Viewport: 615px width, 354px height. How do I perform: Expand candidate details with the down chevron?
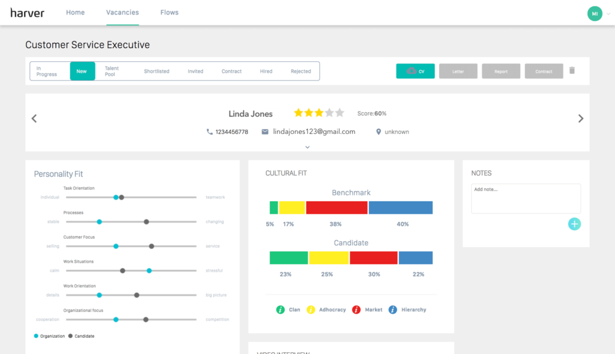click(307, 147)
